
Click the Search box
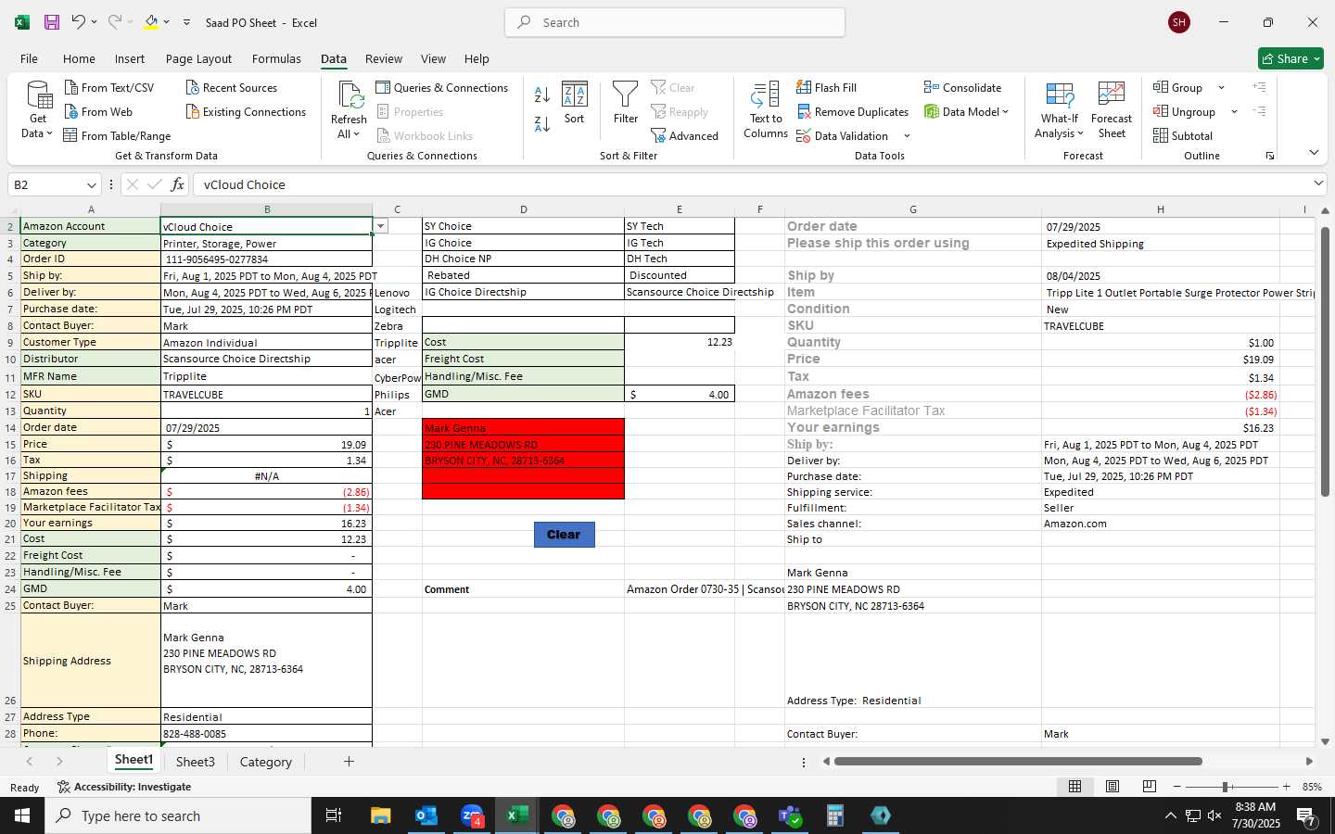pos(675,22)
